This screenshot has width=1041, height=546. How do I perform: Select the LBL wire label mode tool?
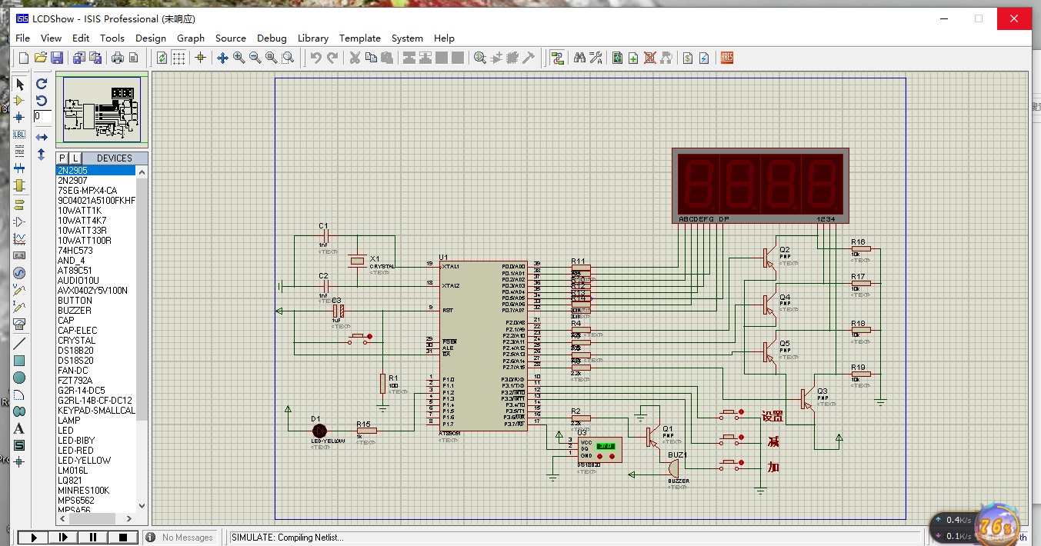tap(19, 134)
